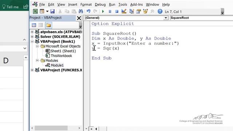Open the Window menu

(153, 5)
